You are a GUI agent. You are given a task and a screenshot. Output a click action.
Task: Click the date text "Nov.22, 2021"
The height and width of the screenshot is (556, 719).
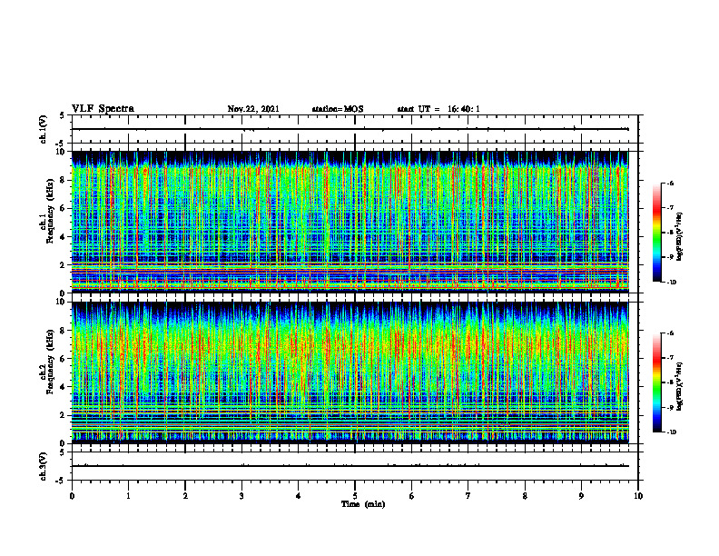(253, 109)
